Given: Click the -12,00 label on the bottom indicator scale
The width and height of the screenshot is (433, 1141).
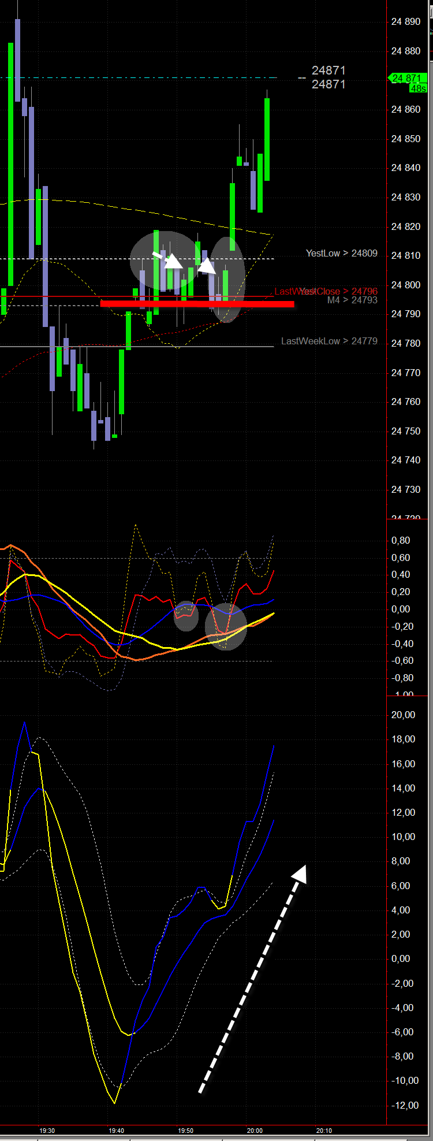Looking at the screenshot, I should (404, 1105).
